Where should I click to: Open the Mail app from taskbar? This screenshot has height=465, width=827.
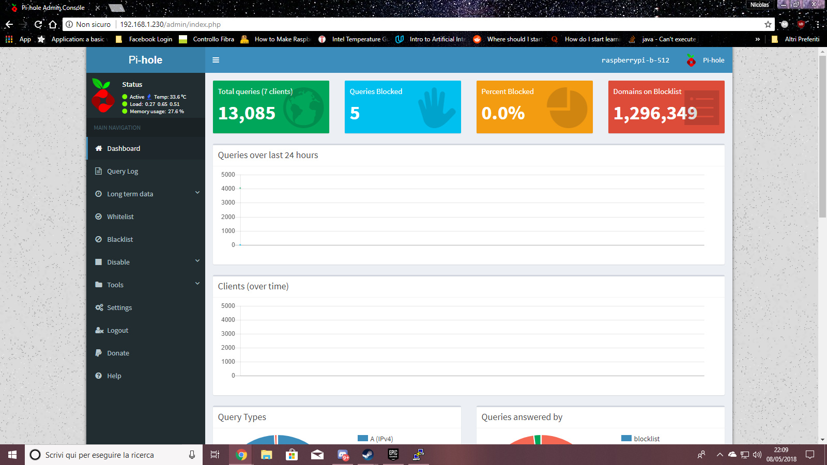coord(317,455)
